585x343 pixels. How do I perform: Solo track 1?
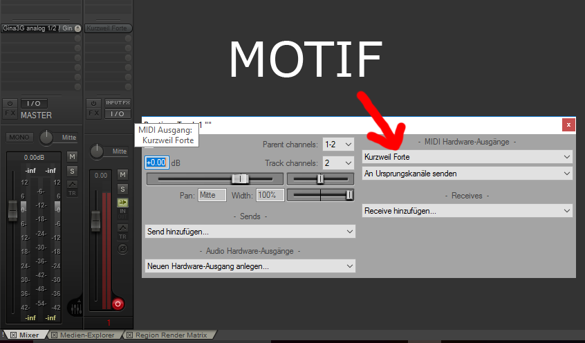tap(122, 189)
